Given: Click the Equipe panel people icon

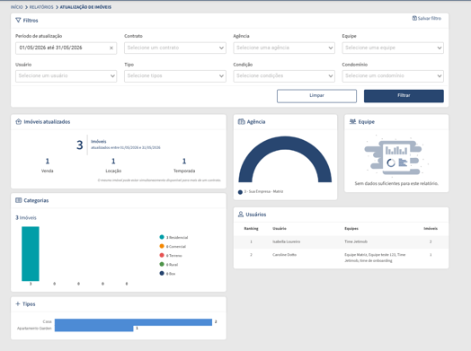Looking at the screenshot, I should [352, 121].
